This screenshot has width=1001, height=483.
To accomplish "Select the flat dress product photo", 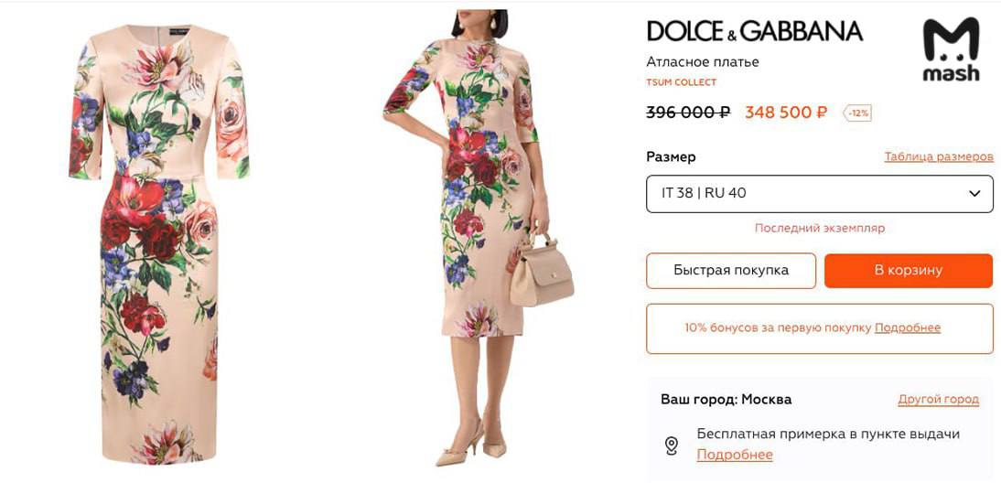I will pos(159,242).
